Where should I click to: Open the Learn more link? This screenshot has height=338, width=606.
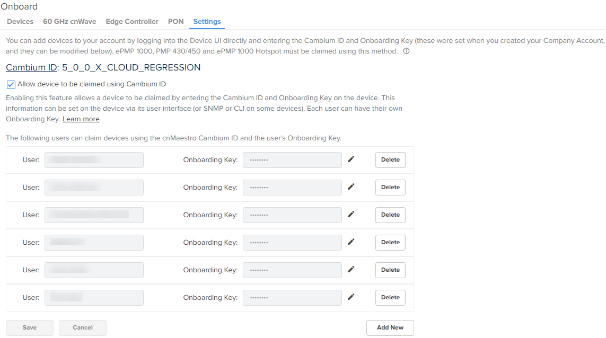[x=81, y=119]
